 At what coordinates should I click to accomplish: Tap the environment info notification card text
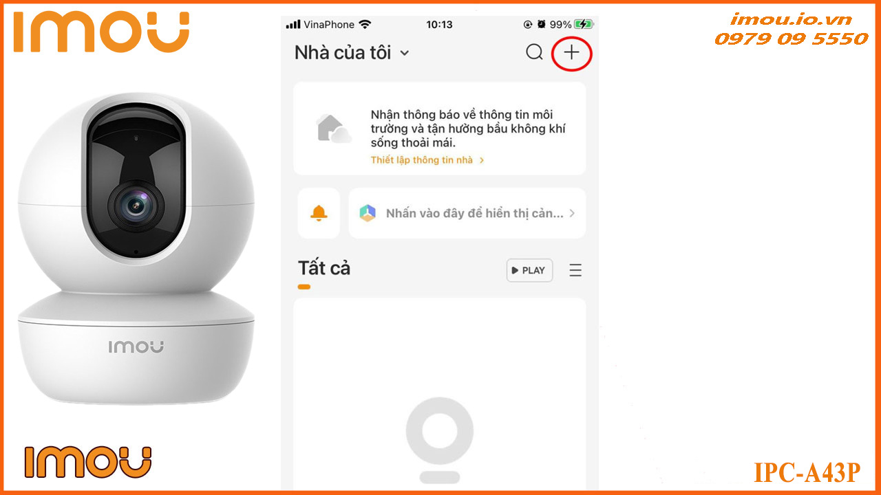pos(468,129)
